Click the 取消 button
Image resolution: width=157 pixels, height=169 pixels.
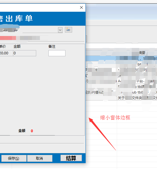point(40,158)
